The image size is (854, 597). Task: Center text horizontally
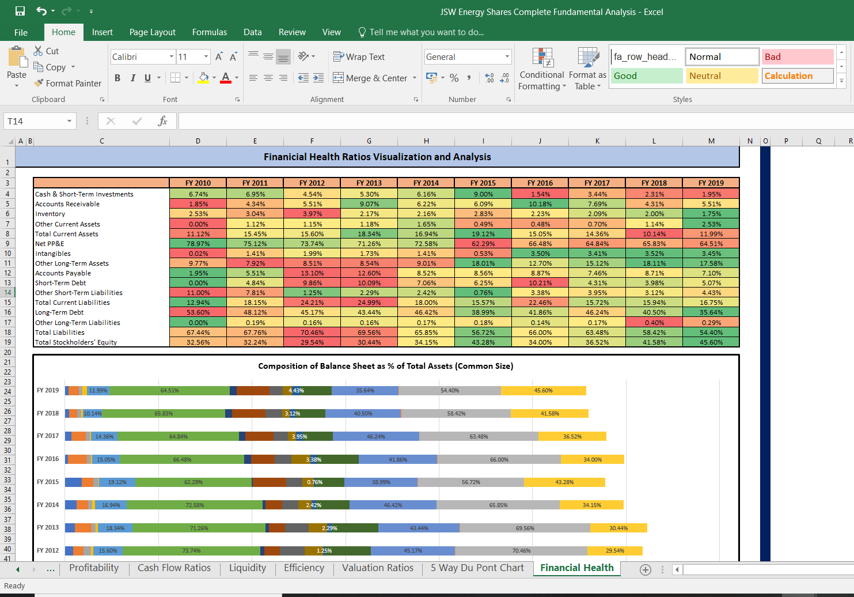[268, 78]
